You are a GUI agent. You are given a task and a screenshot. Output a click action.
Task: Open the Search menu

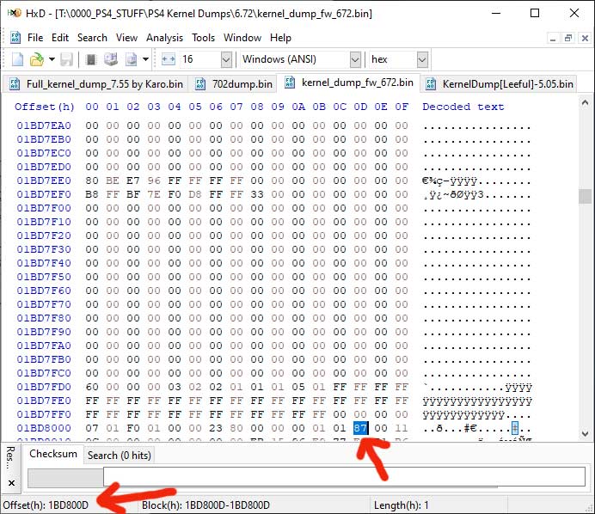point(92,38)
